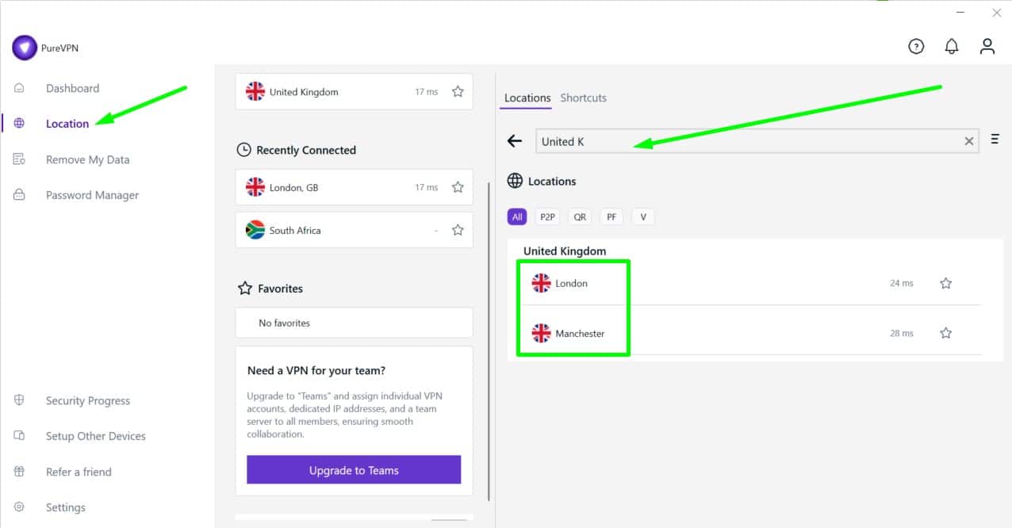Image resolution: width=1012 pixels, height=528 pixels.
Task: Reconnect to South Africa recent entry
Action: point(354,231)
